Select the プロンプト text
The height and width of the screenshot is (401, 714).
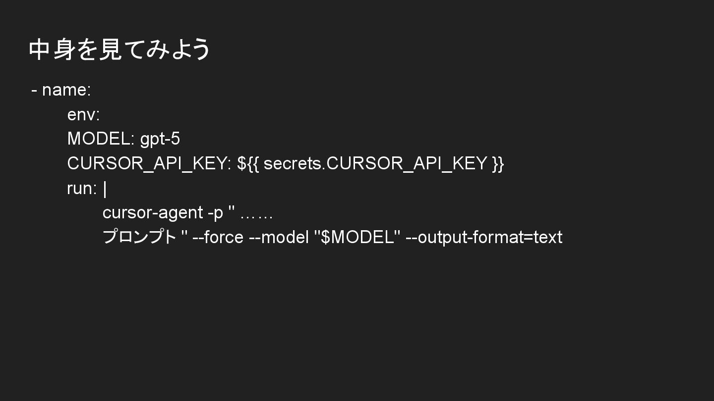139,237
